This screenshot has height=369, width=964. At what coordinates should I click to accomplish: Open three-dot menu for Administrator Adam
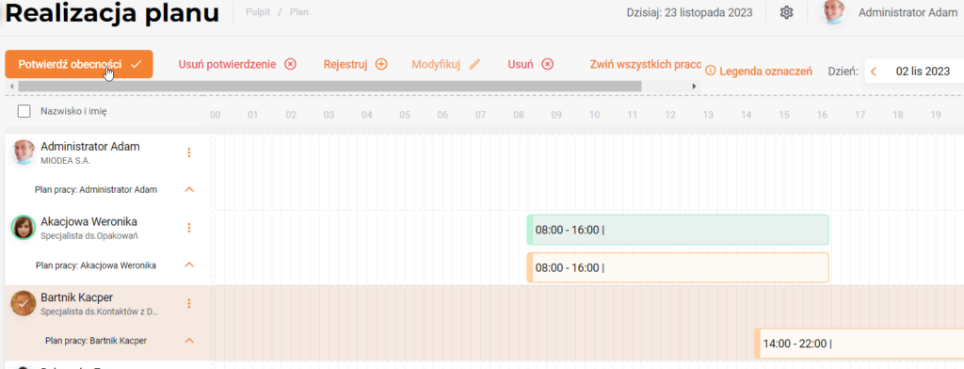[189, 152]
